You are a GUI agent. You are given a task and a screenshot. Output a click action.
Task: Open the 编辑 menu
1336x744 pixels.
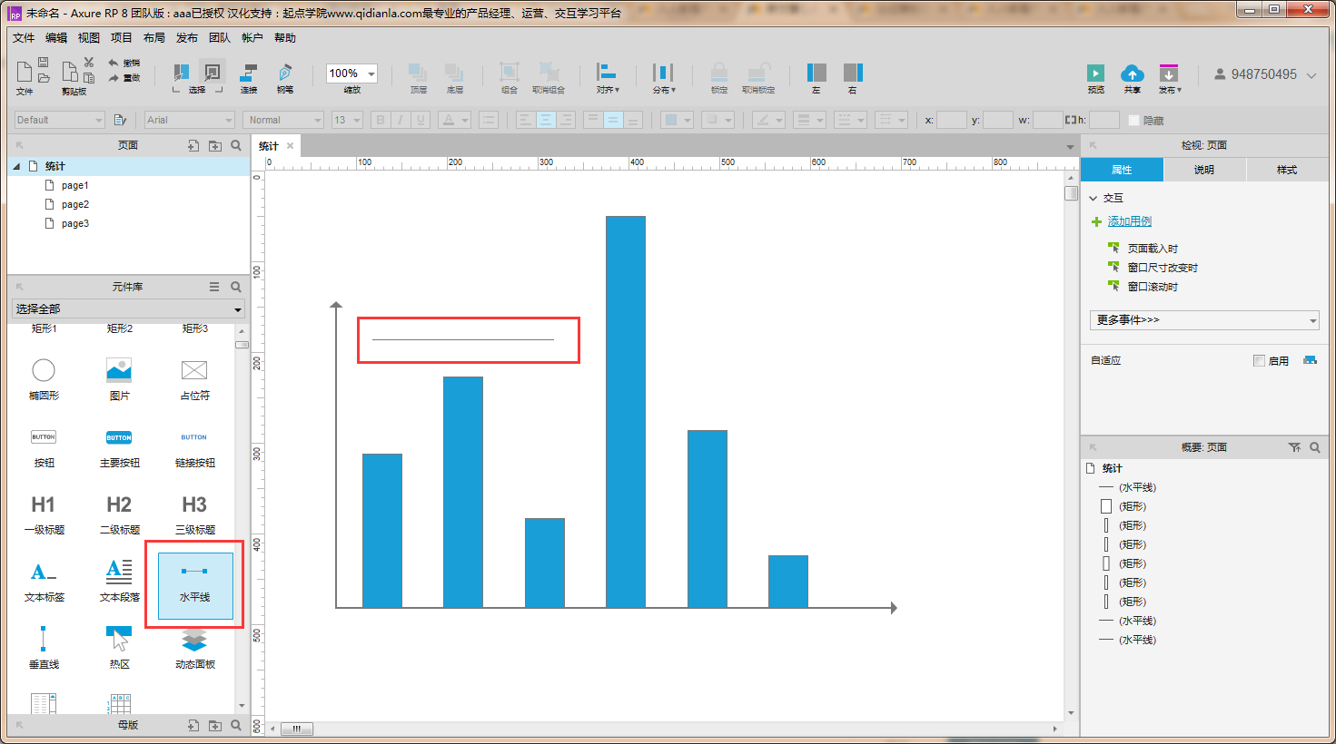tap(56, 38)
